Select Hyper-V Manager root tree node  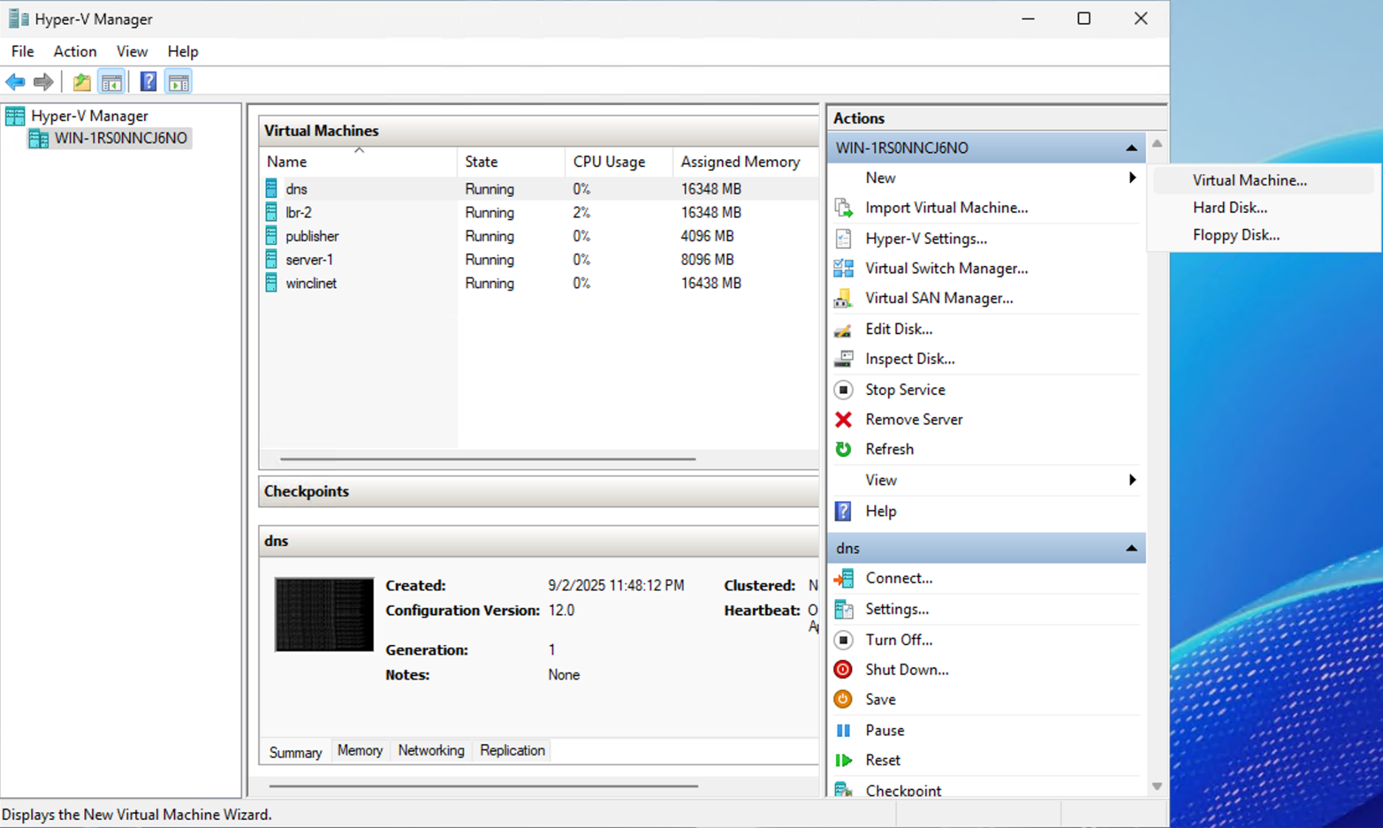89,116
